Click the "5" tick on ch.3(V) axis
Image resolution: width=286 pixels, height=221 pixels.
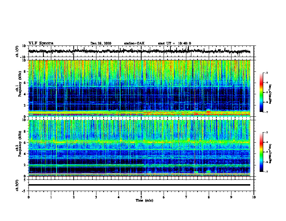pyautogui.click(x=25, y=180)
